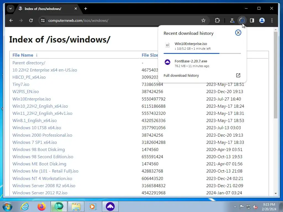283x212 pixels.
Task: Download Windows 98 Boot Disk.img
Action: (x=38, y=150)
